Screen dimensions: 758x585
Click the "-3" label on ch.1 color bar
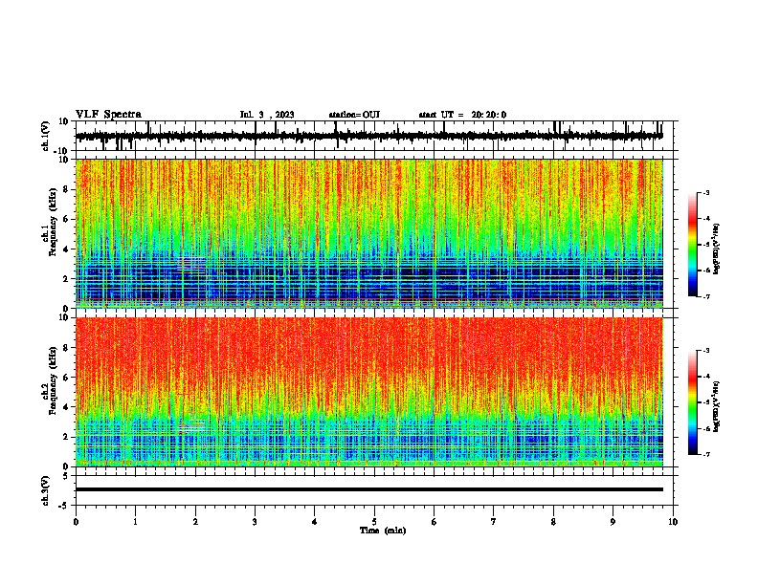(706, 192)
